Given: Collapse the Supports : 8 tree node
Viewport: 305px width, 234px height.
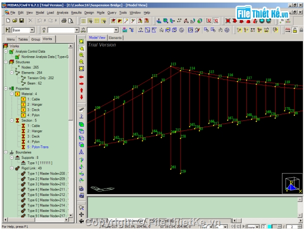Looking at the screenshot, I should click(x=11, y=157).
